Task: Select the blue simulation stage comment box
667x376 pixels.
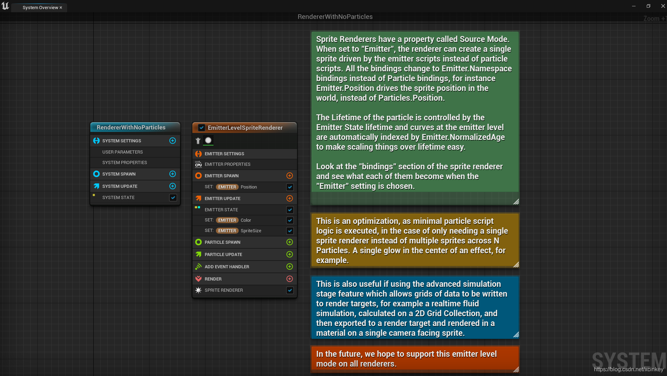Action: (415, 307)
